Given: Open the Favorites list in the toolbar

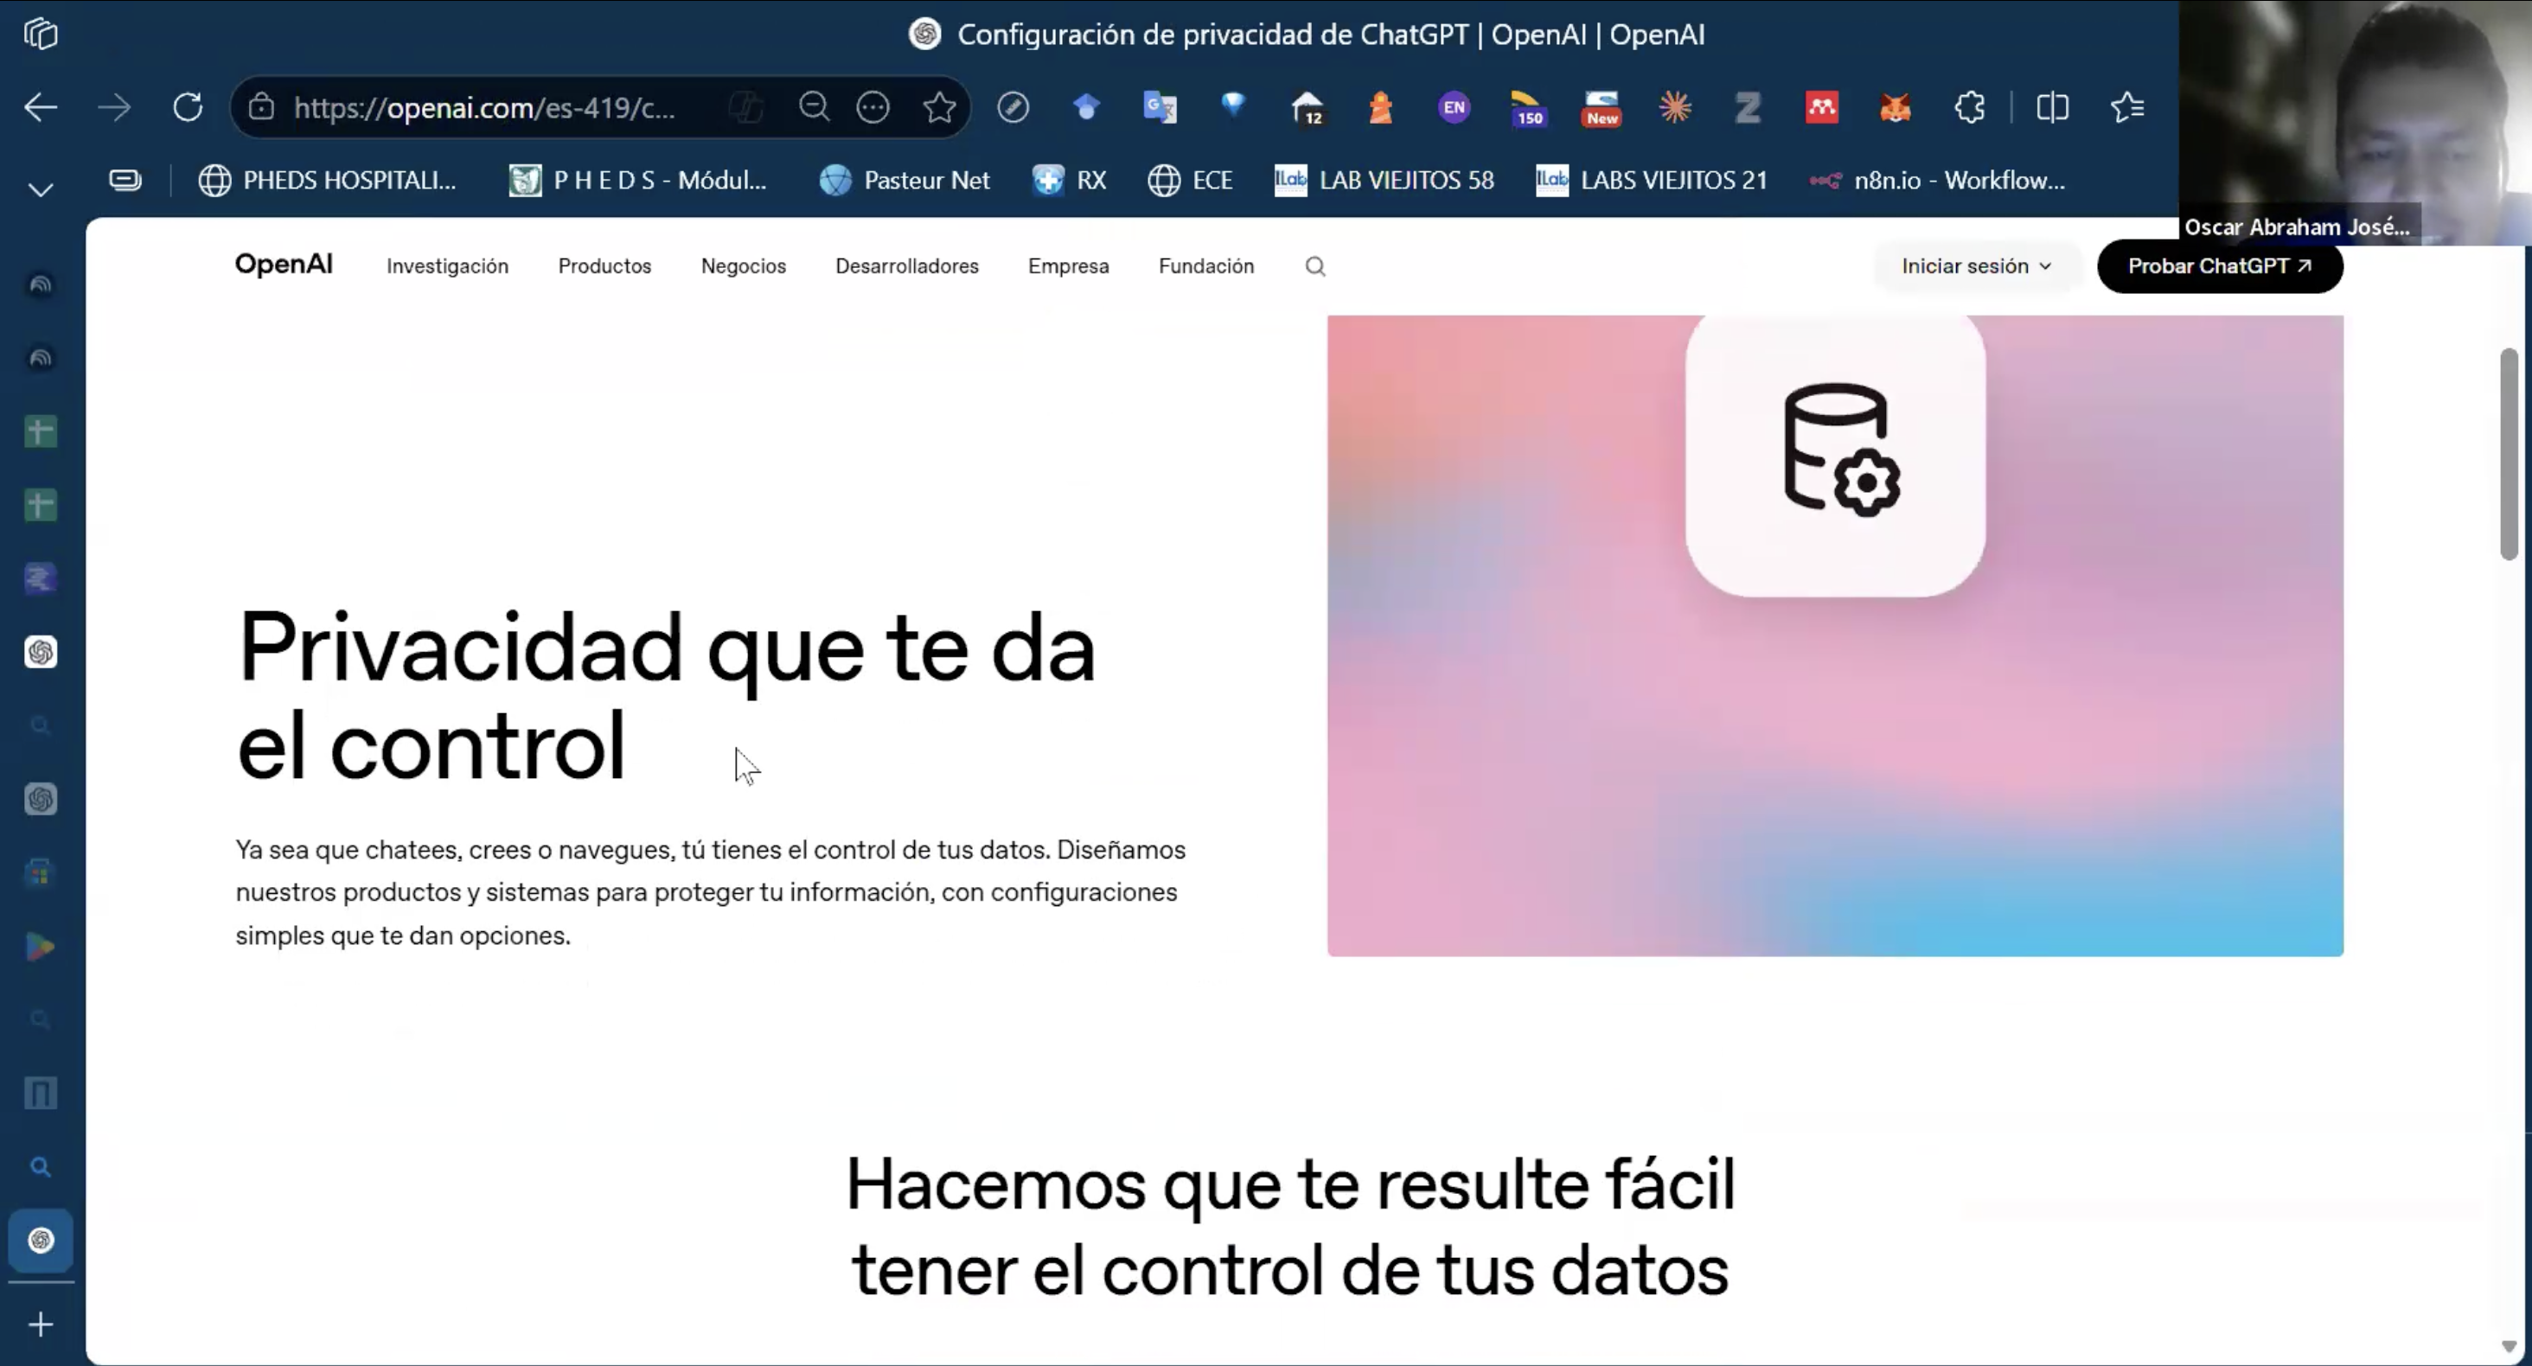Looking at the screenshot, I should (x=2127, y=107).
